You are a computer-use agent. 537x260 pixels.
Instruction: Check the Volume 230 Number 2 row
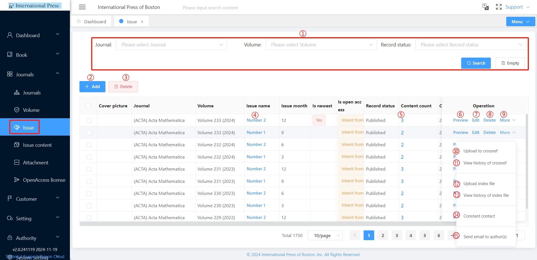(x=89, y=193)
